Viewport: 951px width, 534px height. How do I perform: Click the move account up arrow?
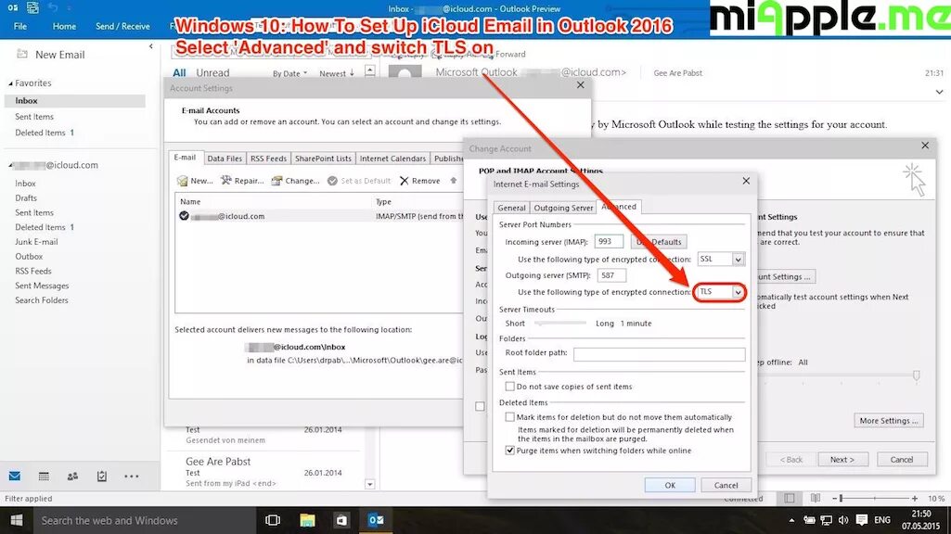point(453,181)
